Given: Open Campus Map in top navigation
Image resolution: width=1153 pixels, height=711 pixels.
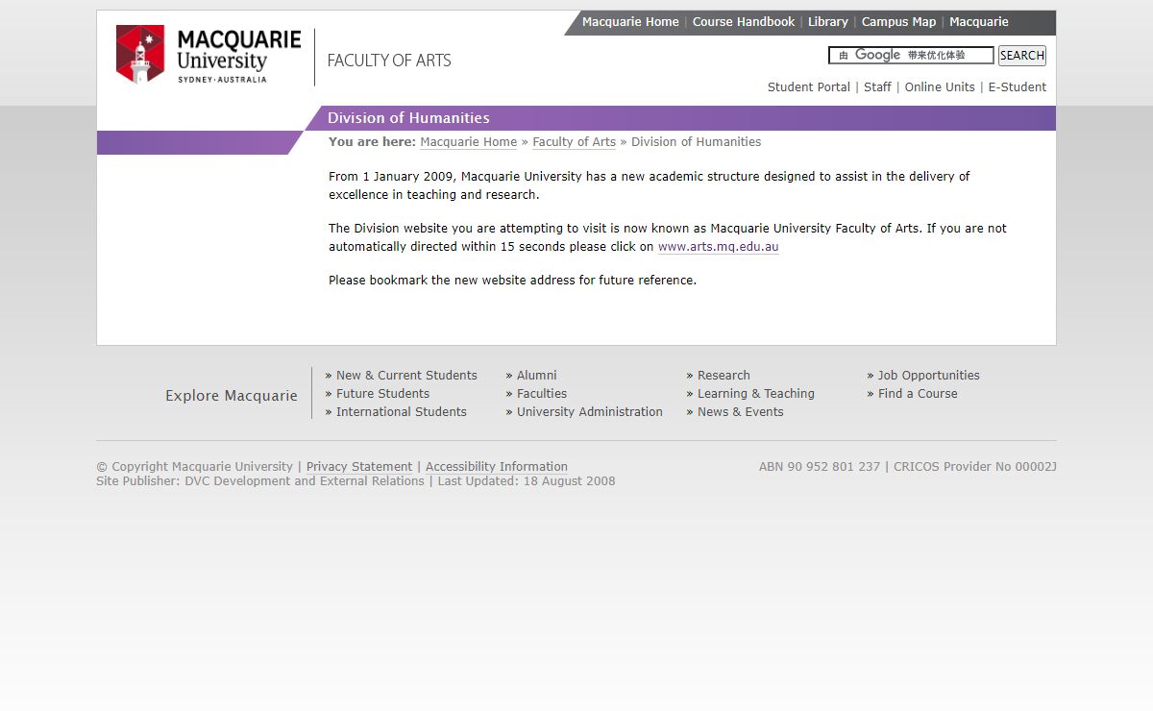Looking at the screenshot, I should pyautogui.click(x=898, y=22).
